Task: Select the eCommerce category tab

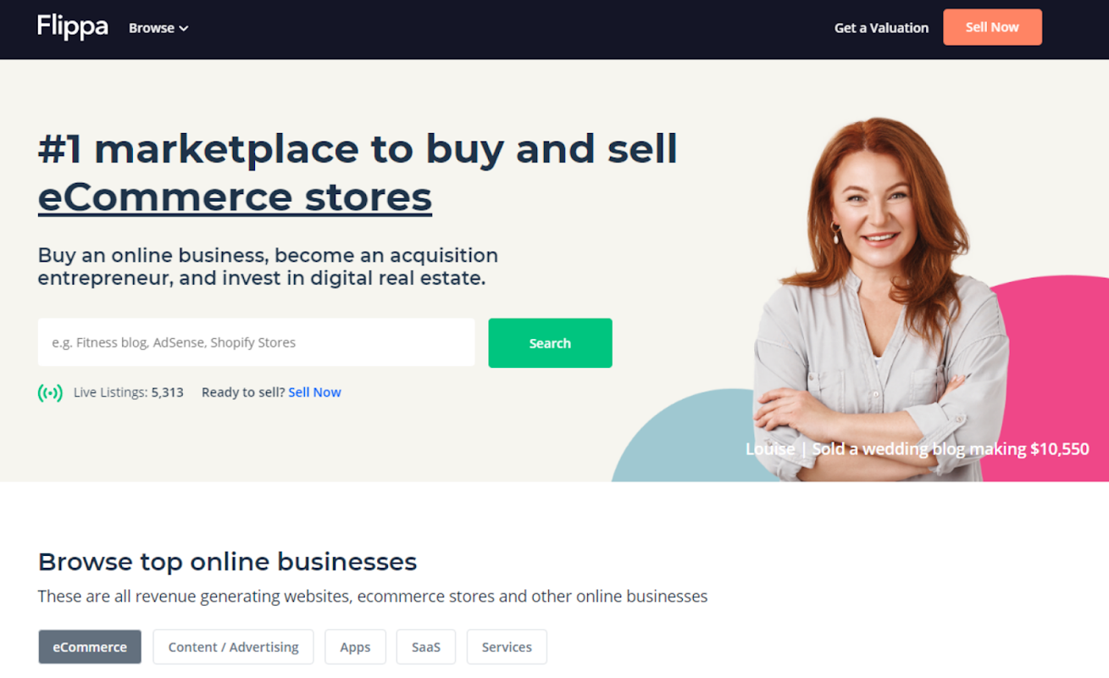Action: coord(90,647)
